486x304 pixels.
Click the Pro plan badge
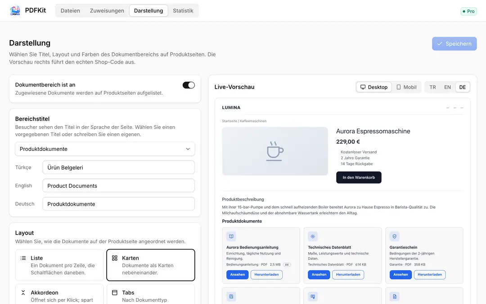pyautogui.click(x=468, y=11)
